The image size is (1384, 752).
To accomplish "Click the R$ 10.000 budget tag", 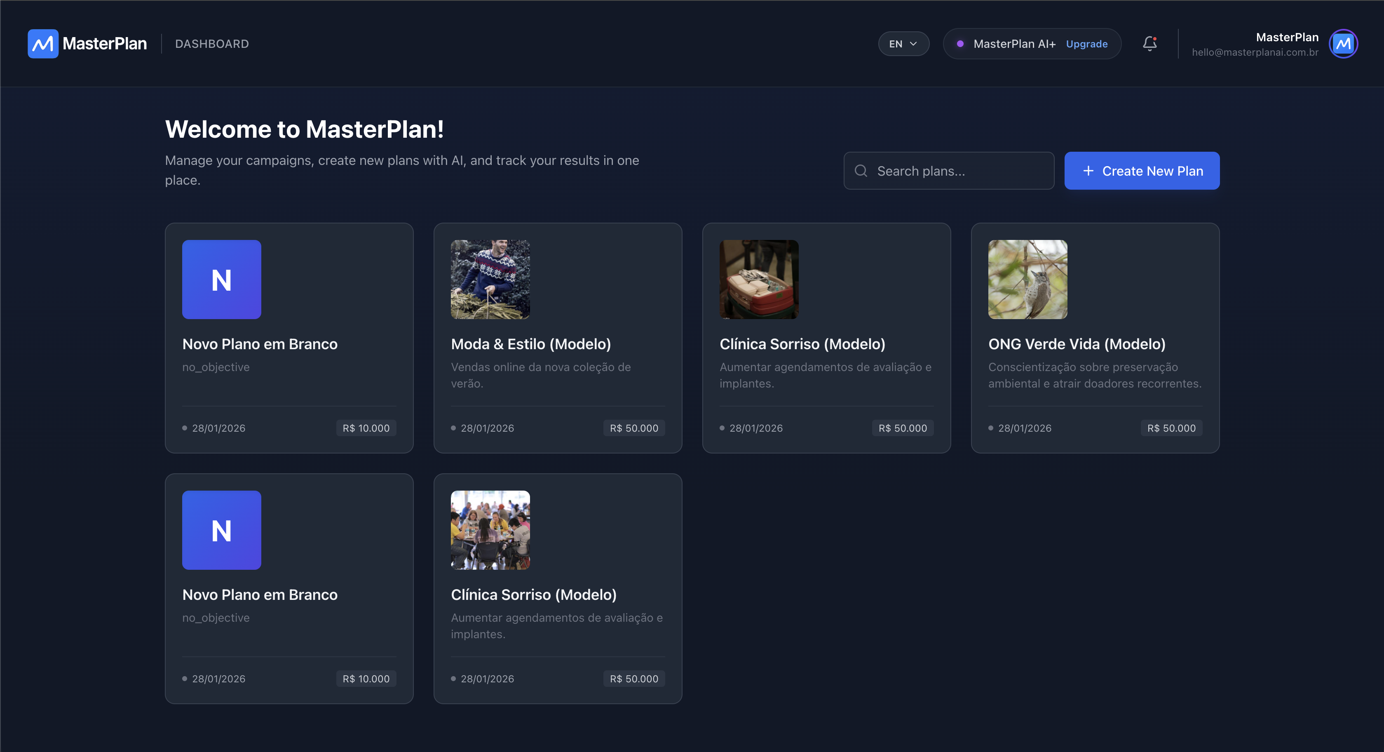I will tap(366, 428).
